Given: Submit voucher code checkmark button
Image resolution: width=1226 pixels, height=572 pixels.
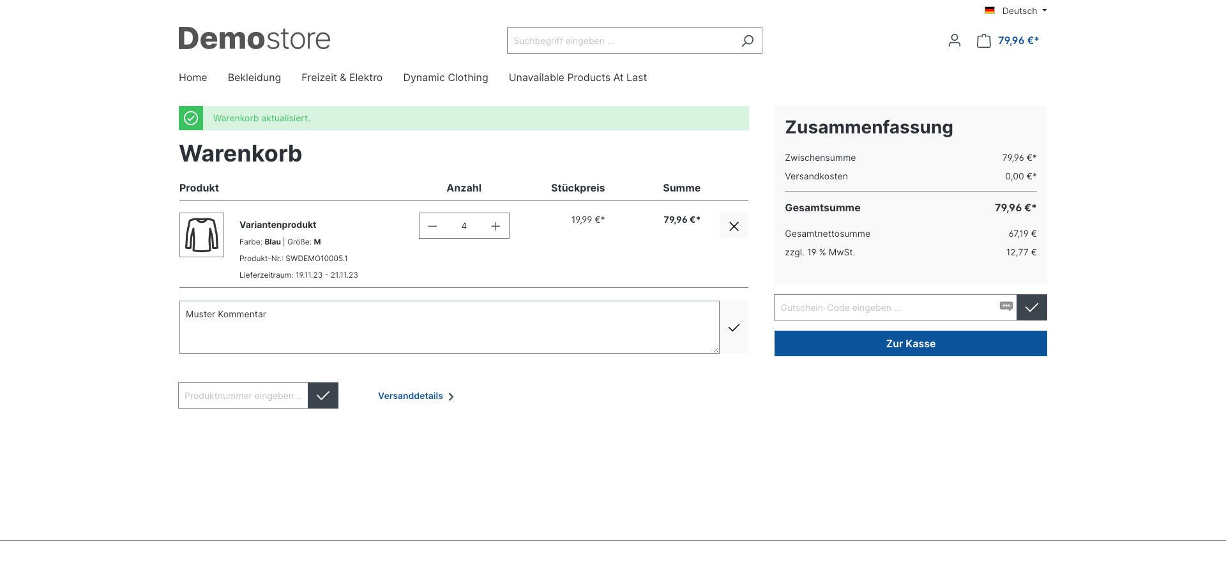Looking at the screenshot, I should 1032,308.
